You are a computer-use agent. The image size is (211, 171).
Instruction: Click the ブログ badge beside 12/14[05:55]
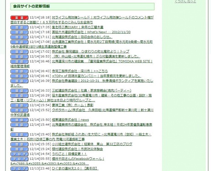pyautogui.click(x=19, y=159)
